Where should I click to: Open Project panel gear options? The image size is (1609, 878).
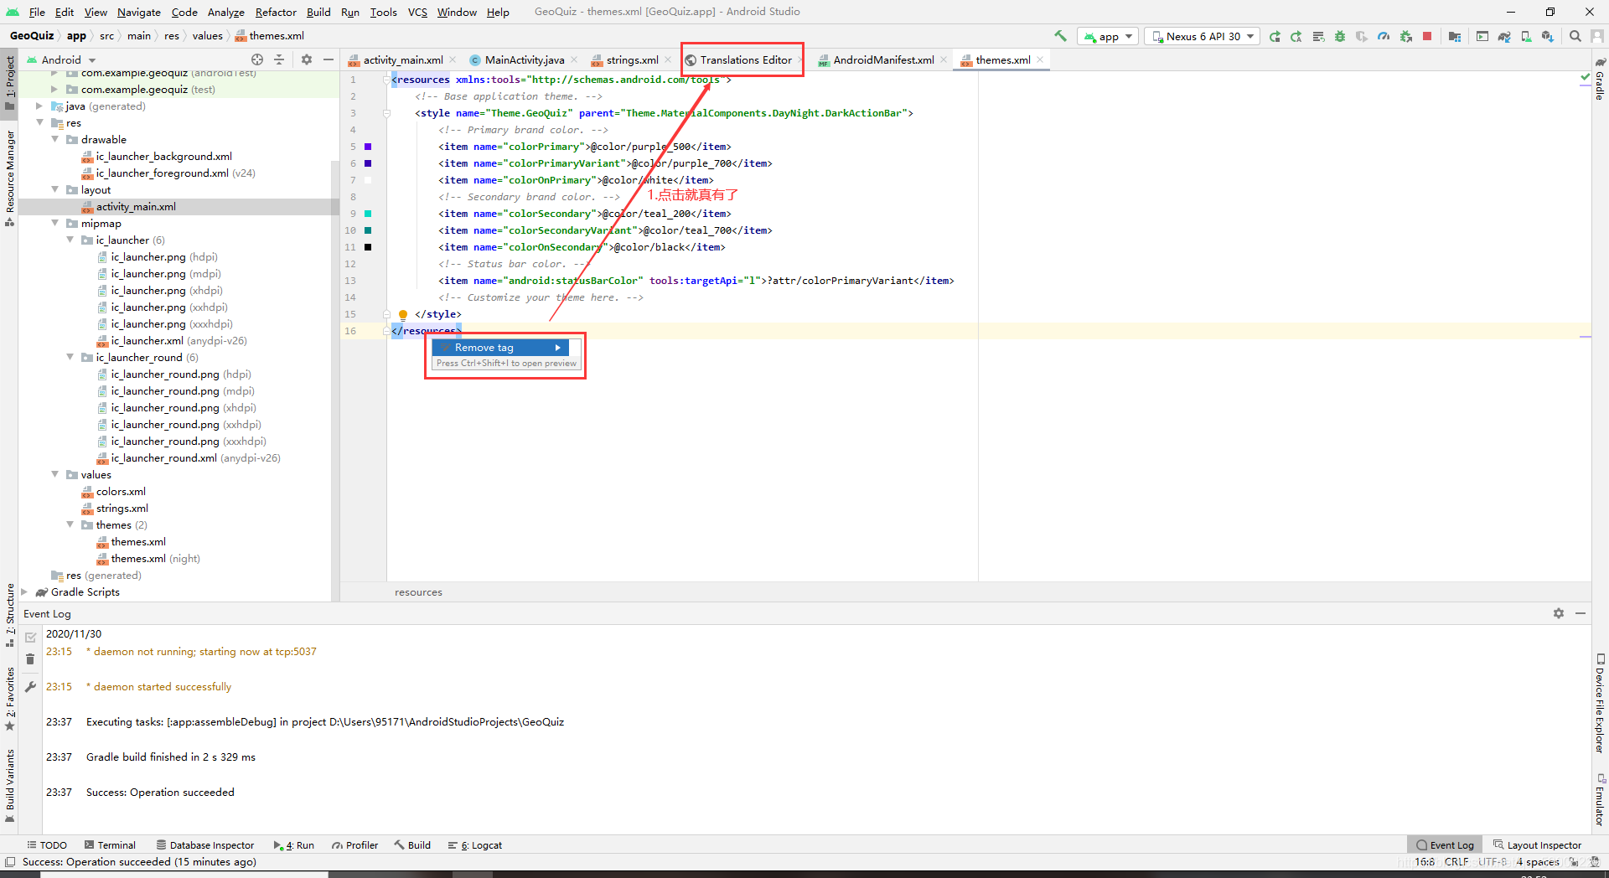coord(307,59)
